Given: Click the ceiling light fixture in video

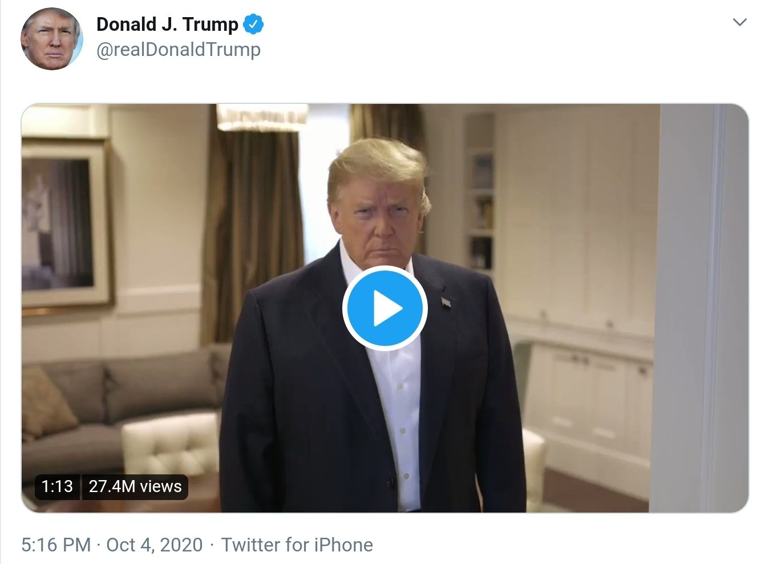Looking at the screenshot, I should [x=261, y=117].
